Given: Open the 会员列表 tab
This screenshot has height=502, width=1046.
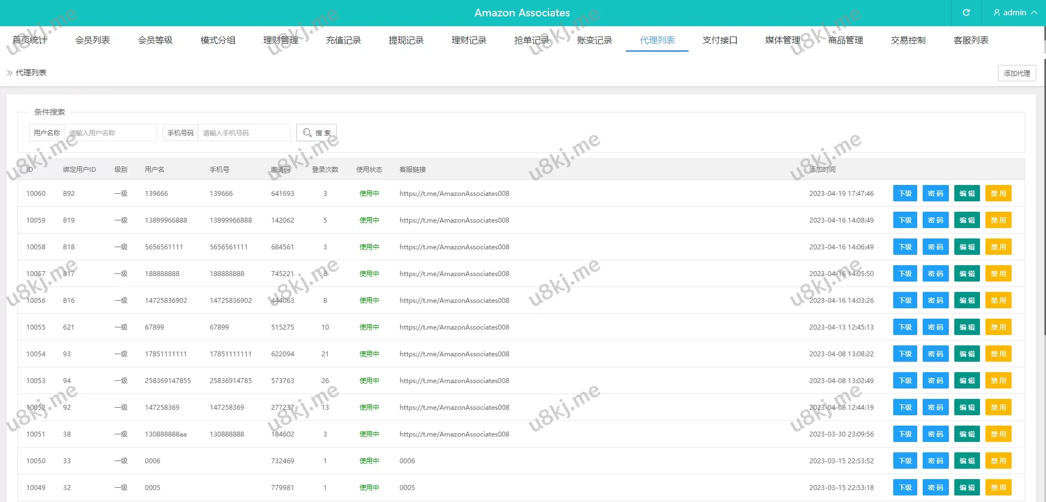Looking at the screenshot, I should pyautogui.click(x=92, y=40).
